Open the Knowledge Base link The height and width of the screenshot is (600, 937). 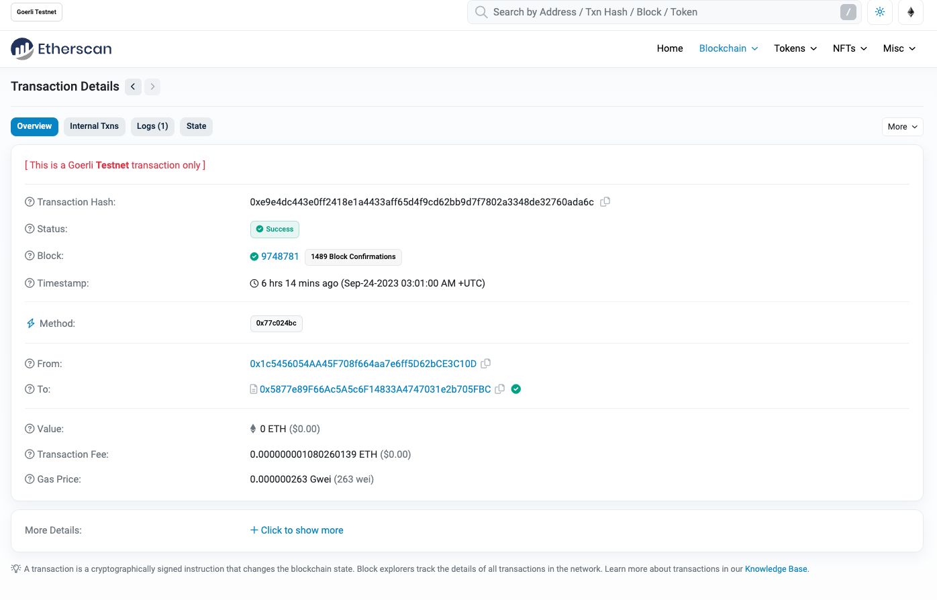776,569
